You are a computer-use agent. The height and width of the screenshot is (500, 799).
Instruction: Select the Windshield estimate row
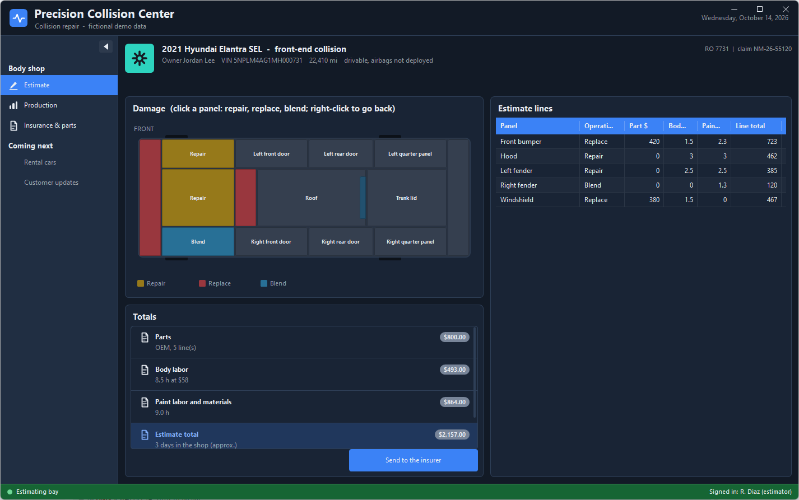(641, 200)
